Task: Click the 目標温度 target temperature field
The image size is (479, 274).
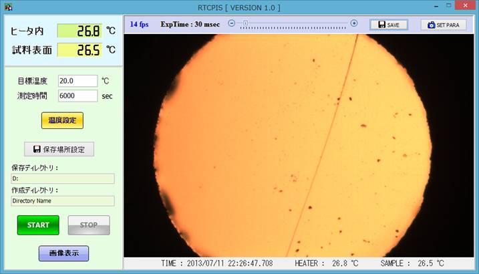Action: (77, 81)
